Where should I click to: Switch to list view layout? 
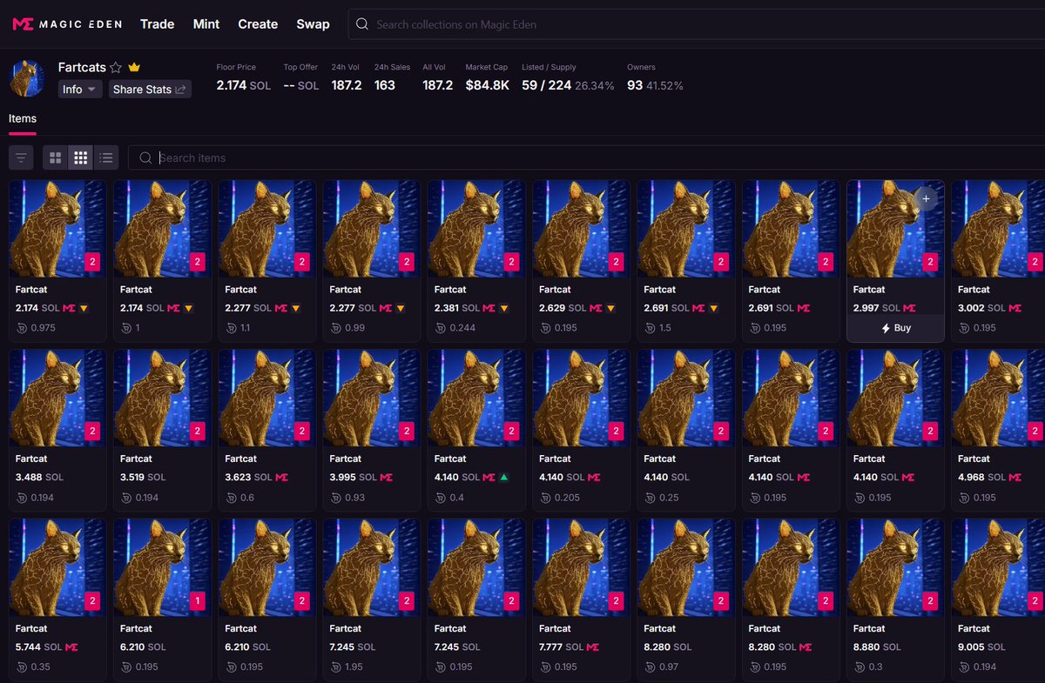point(106,157)
